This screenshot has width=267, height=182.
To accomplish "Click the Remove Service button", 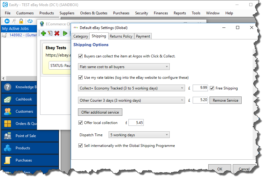I will coord(225,100).
